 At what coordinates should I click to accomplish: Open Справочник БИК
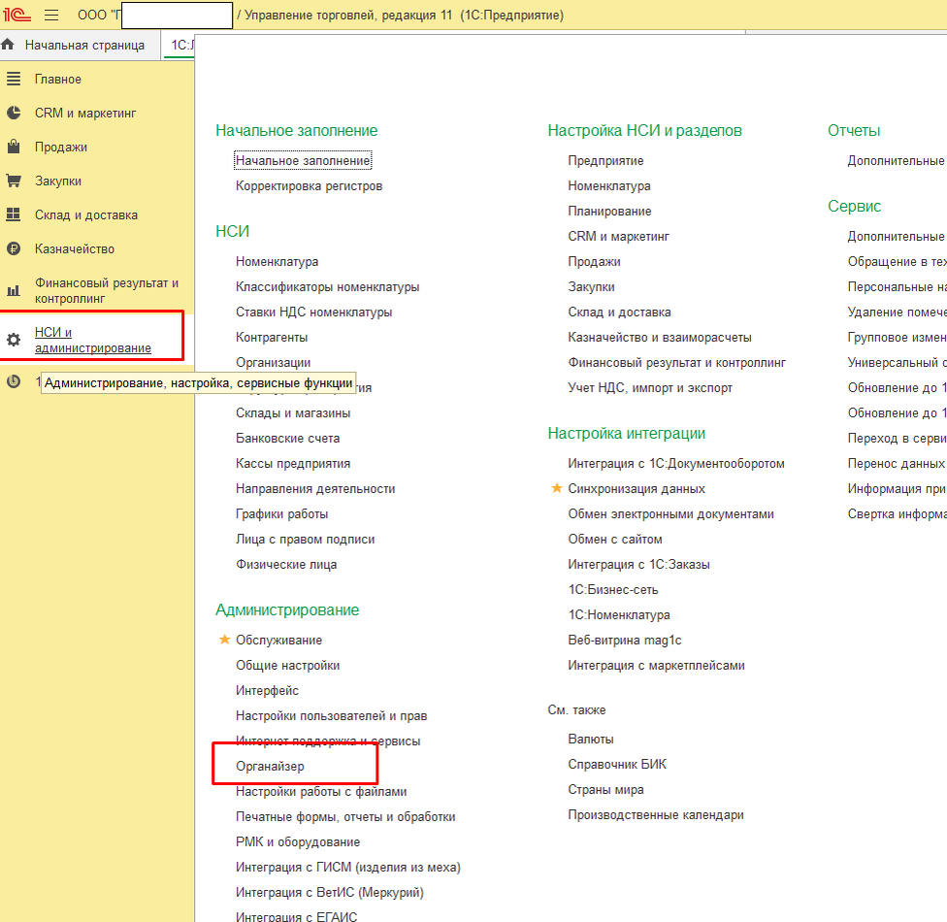pos(617,765)
